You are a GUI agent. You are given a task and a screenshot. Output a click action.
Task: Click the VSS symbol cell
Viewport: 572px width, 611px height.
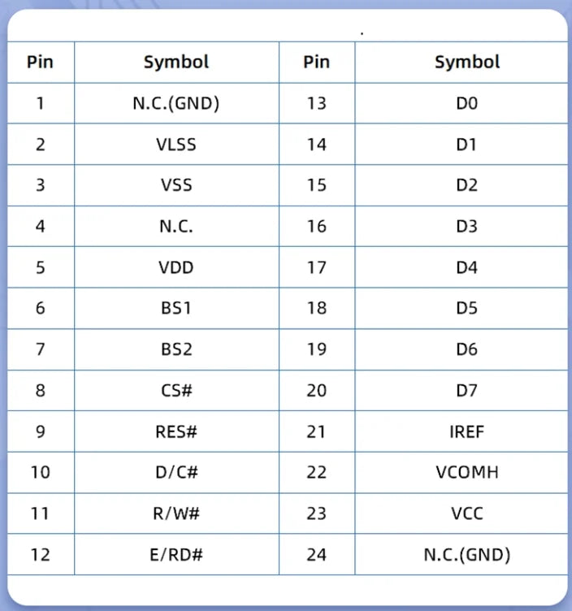click(176, 185)
